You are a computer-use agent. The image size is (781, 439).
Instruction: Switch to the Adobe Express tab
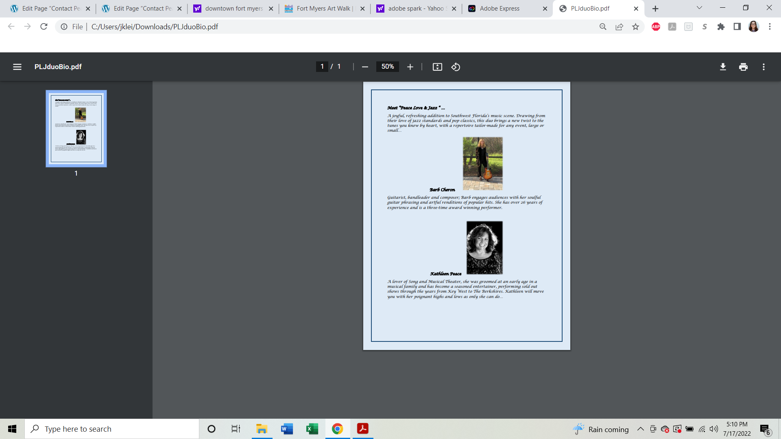pos(500,9)
